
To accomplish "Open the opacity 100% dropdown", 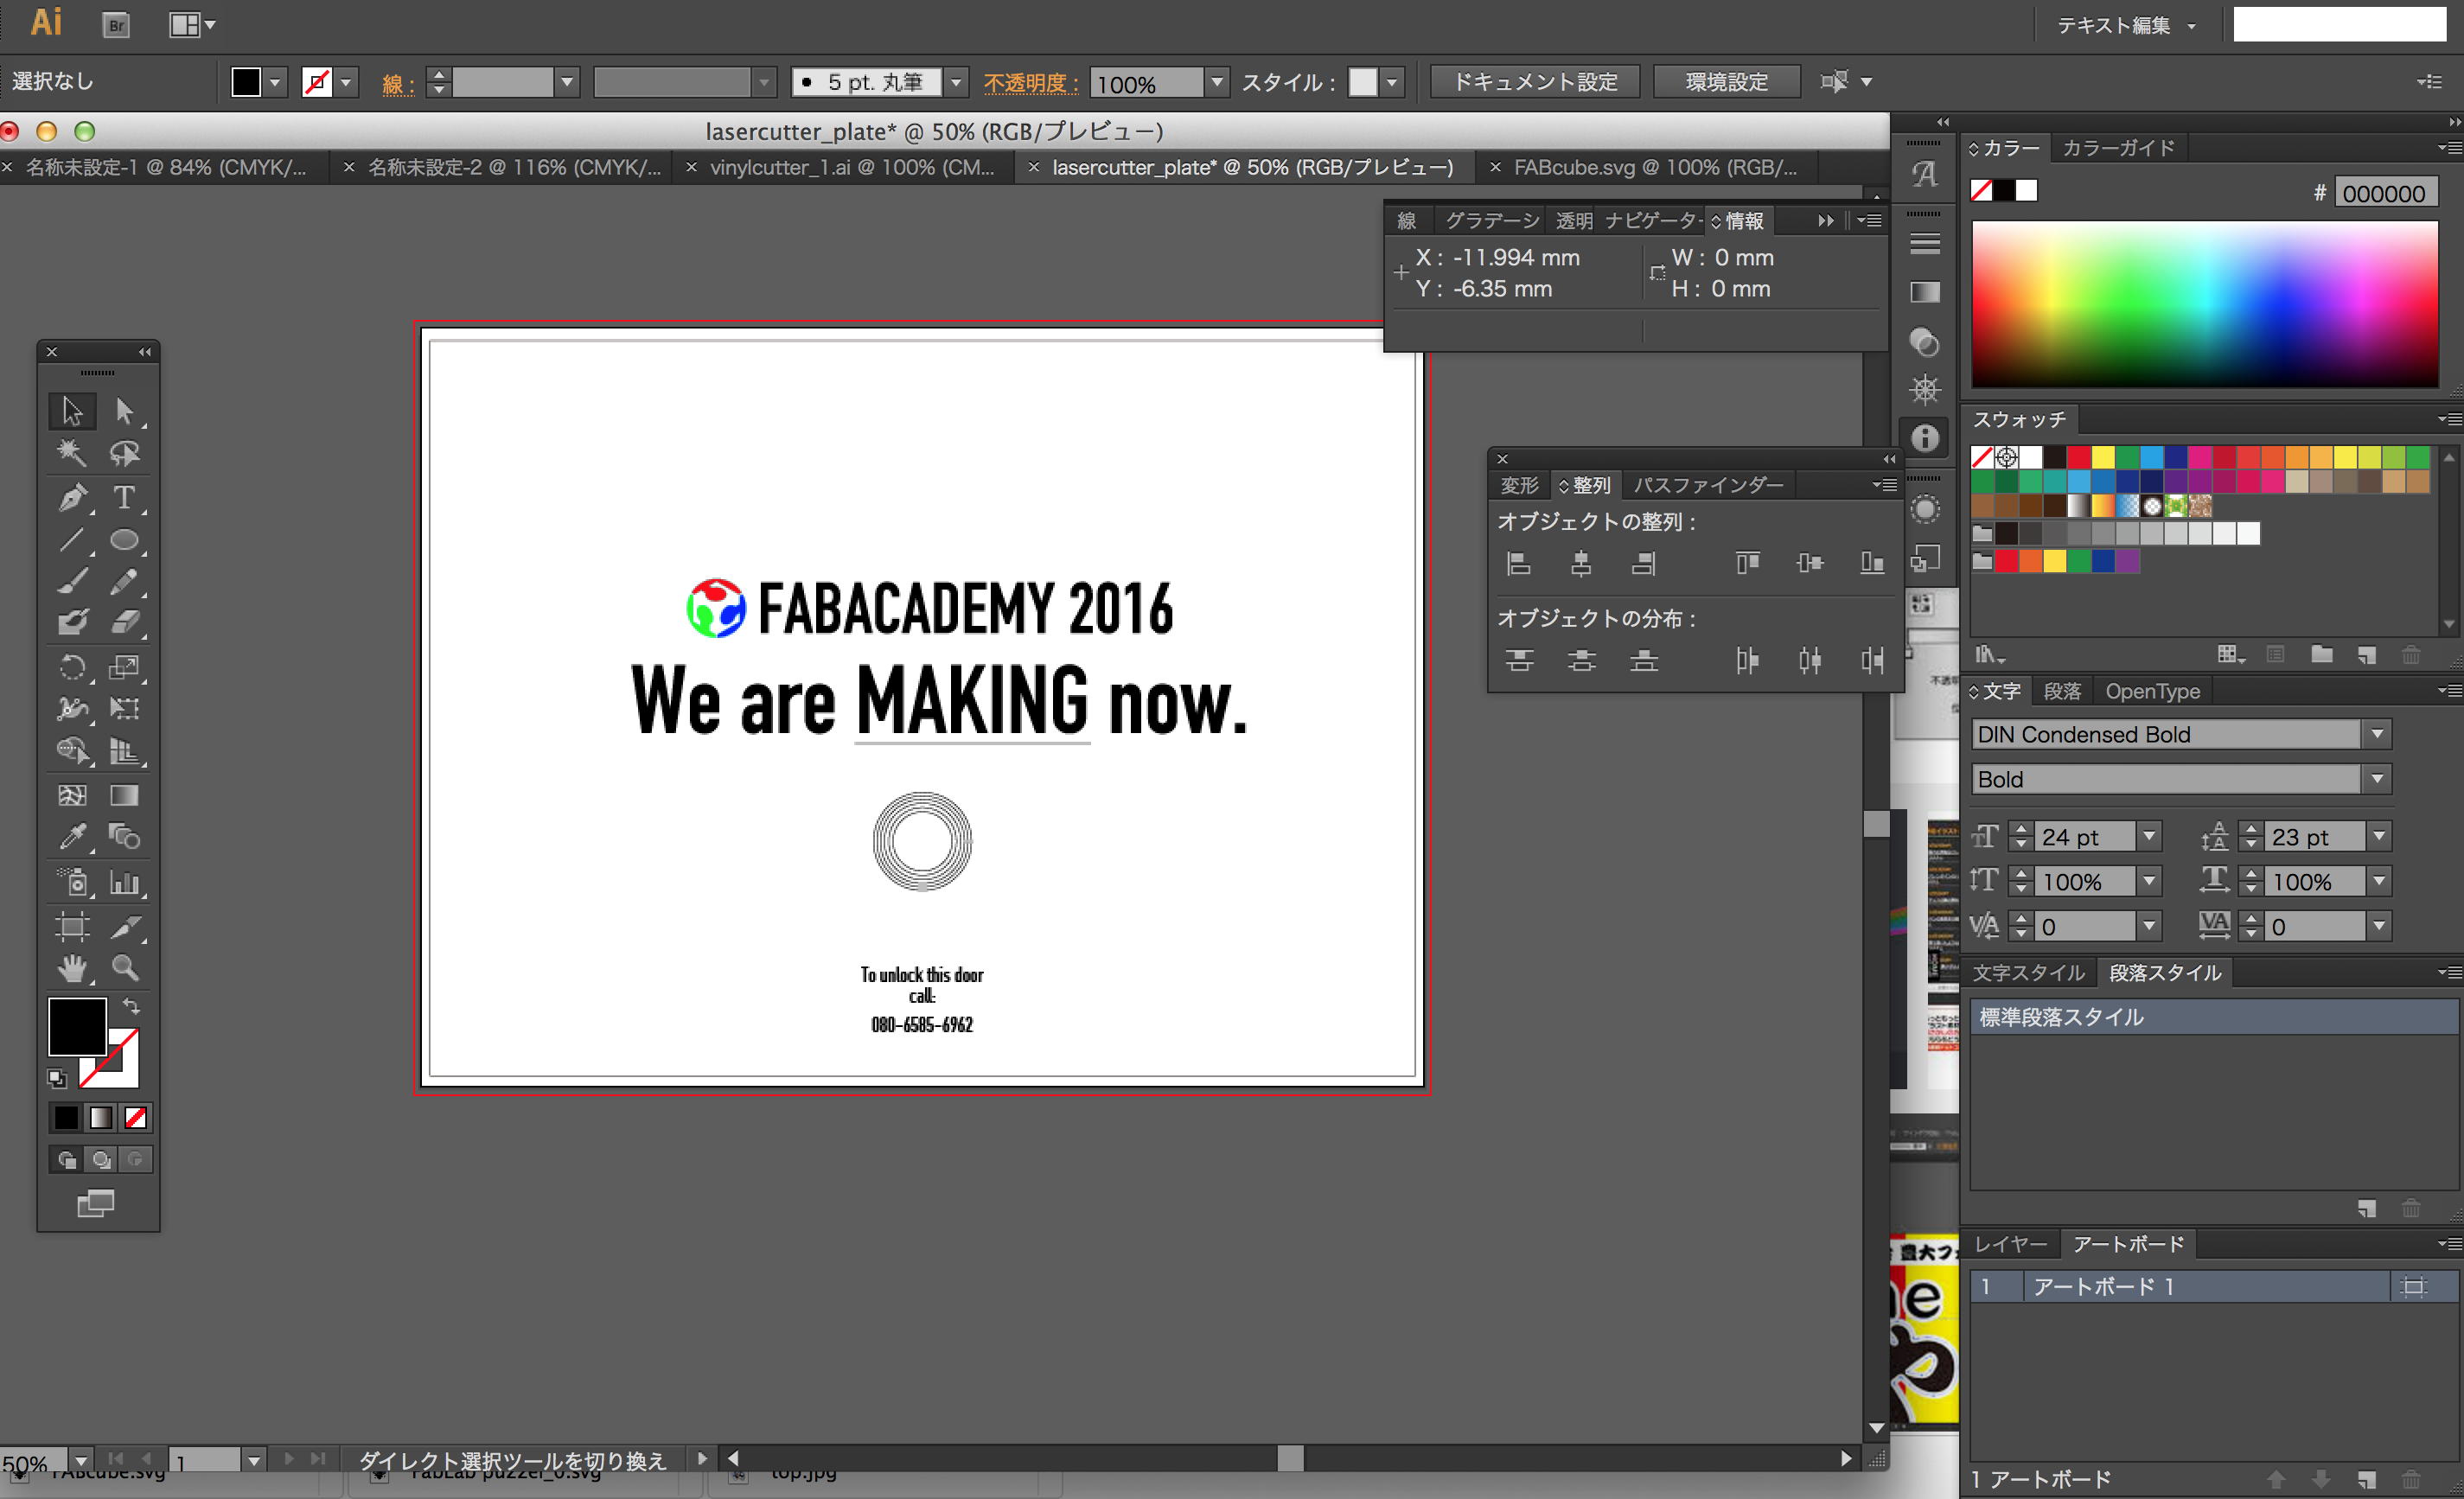I will 1217,82.
